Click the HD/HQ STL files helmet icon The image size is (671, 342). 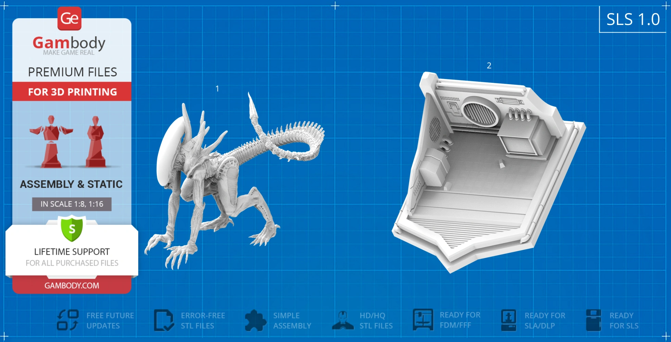tap(343, 320)
